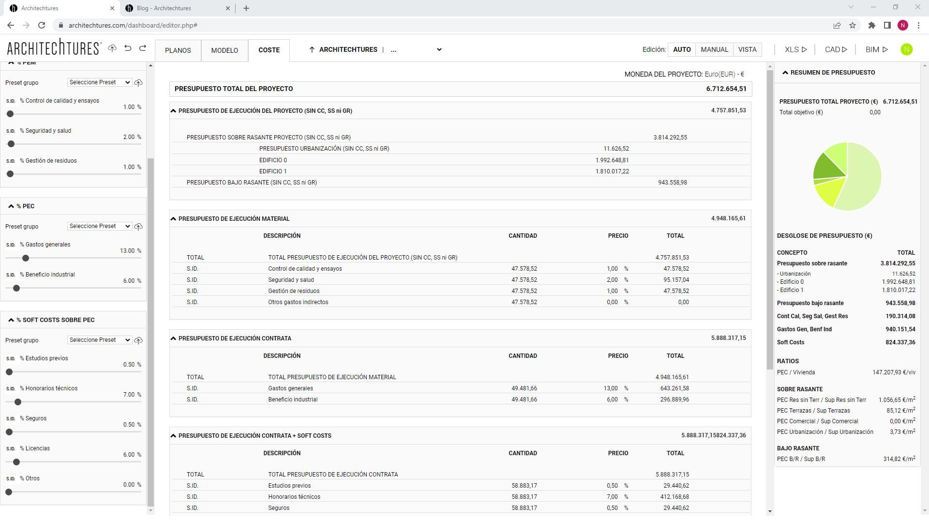This screenshot has height=523, width=929.
Task: Export the model to BIM
Action: [x=876, y=49]
